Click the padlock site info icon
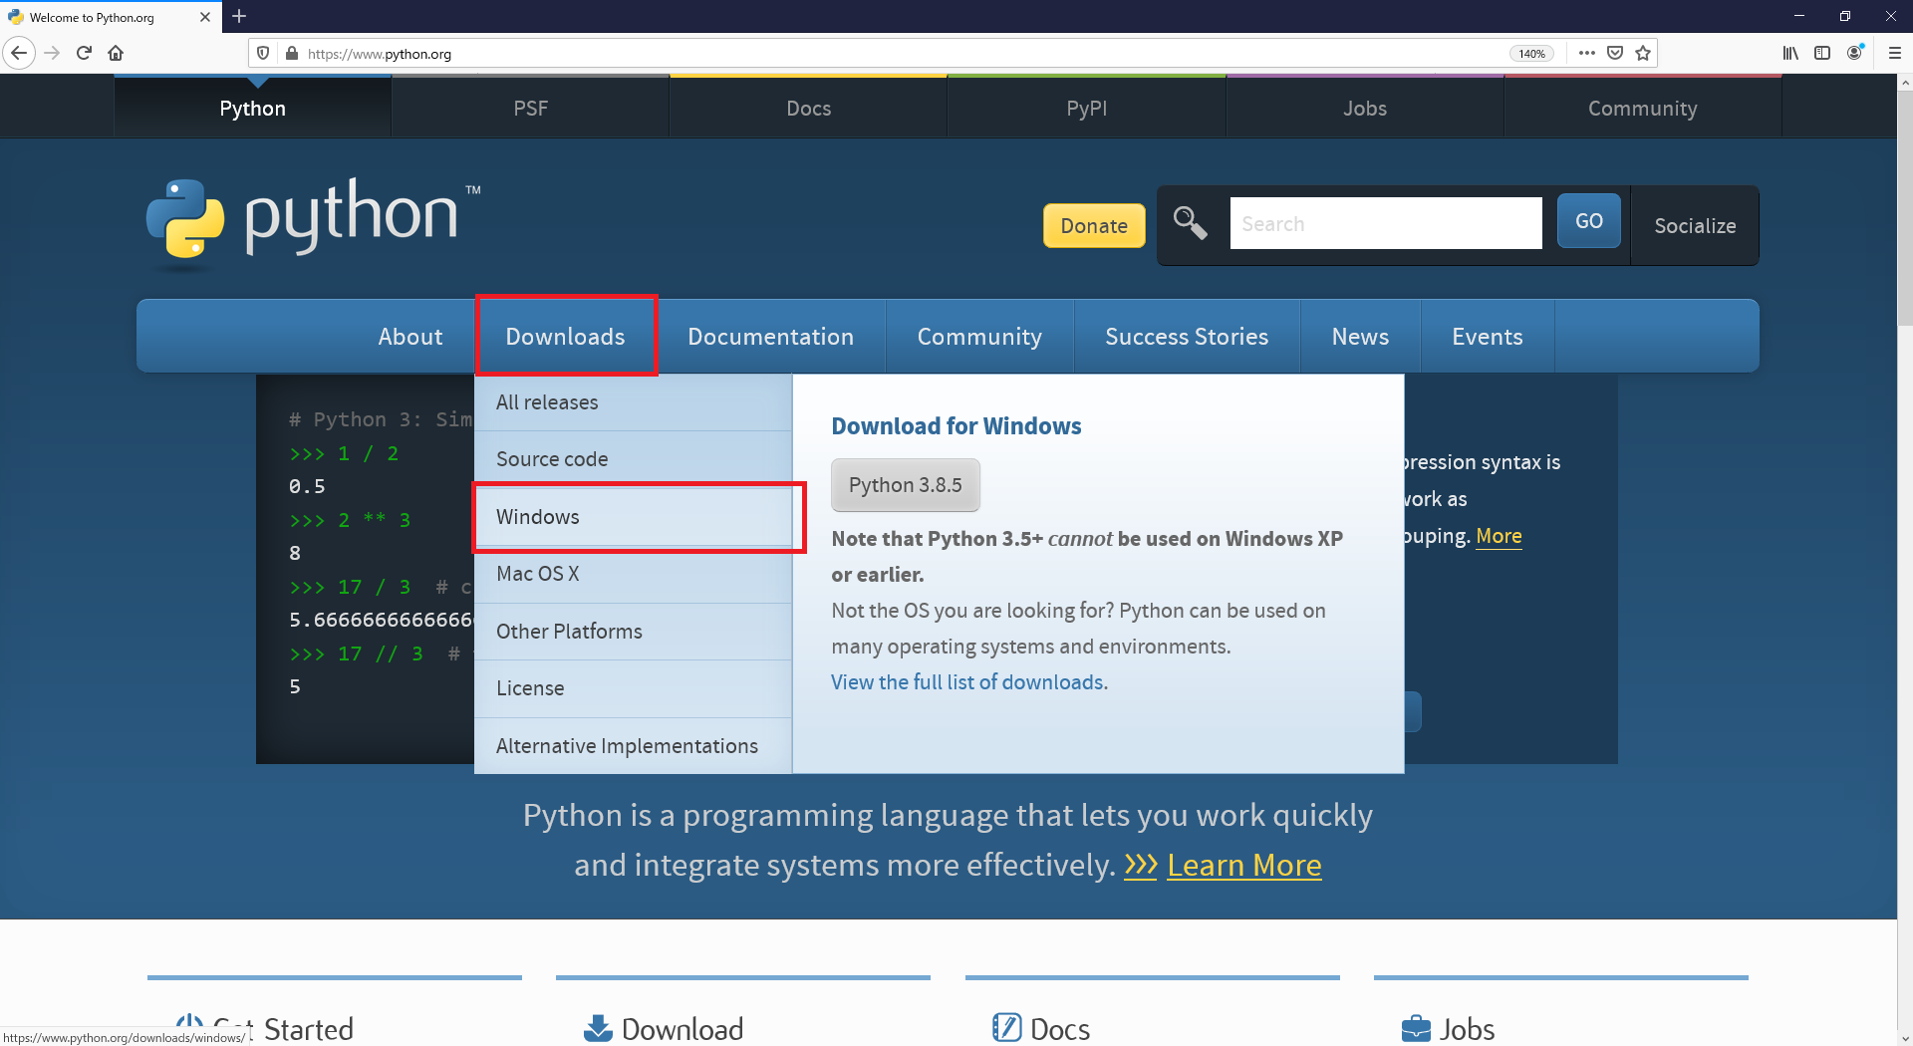1913x1046 pixels. click(x=292, y=54)
